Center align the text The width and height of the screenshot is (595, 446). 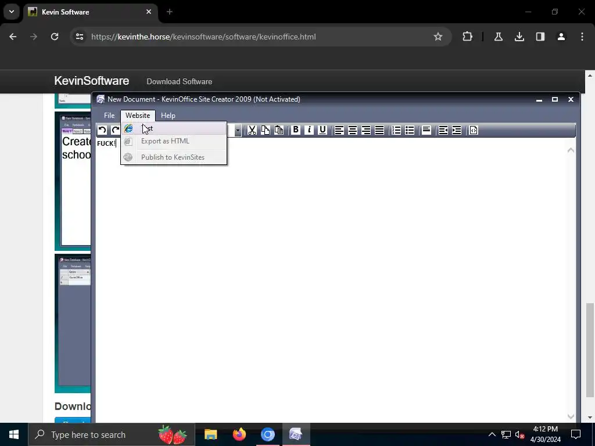click(353, 130)
